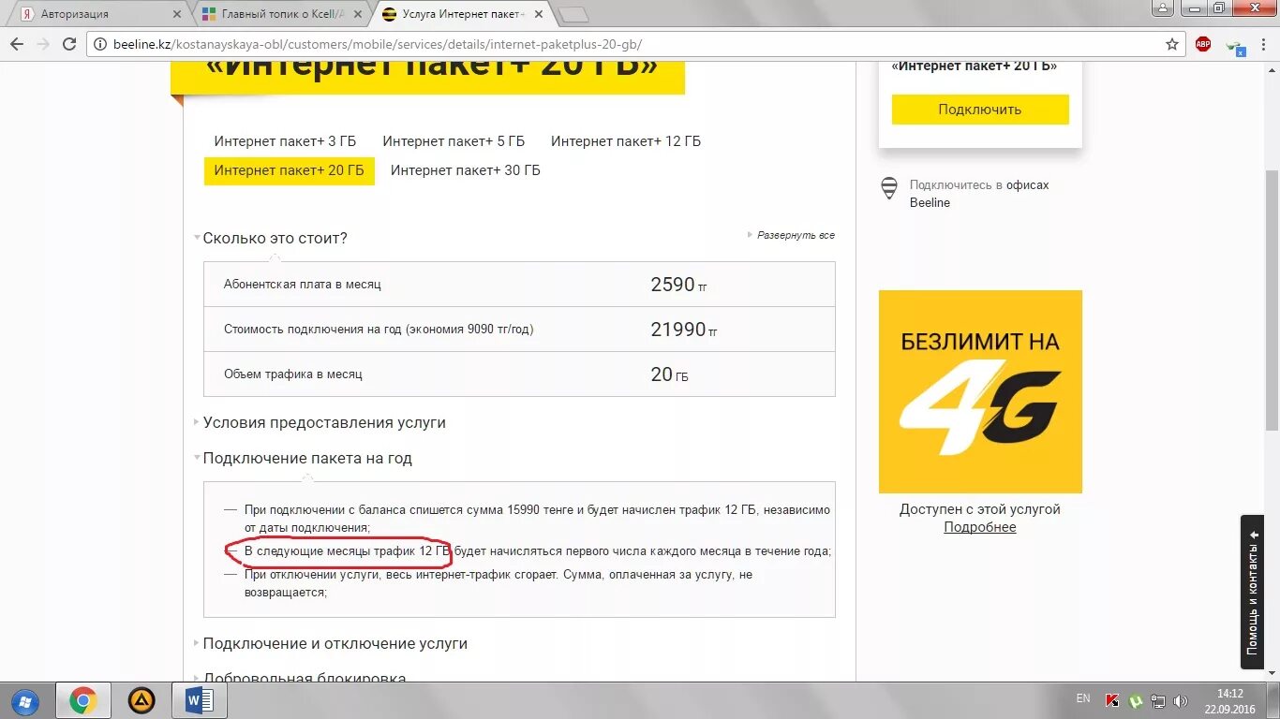Close the Услуга Интернет пакет tab
1280x719 pixels.
pos(538,14)
